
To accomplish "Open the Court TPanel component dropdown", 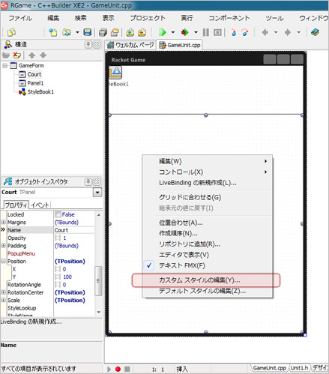I will [x=97, y=193].
